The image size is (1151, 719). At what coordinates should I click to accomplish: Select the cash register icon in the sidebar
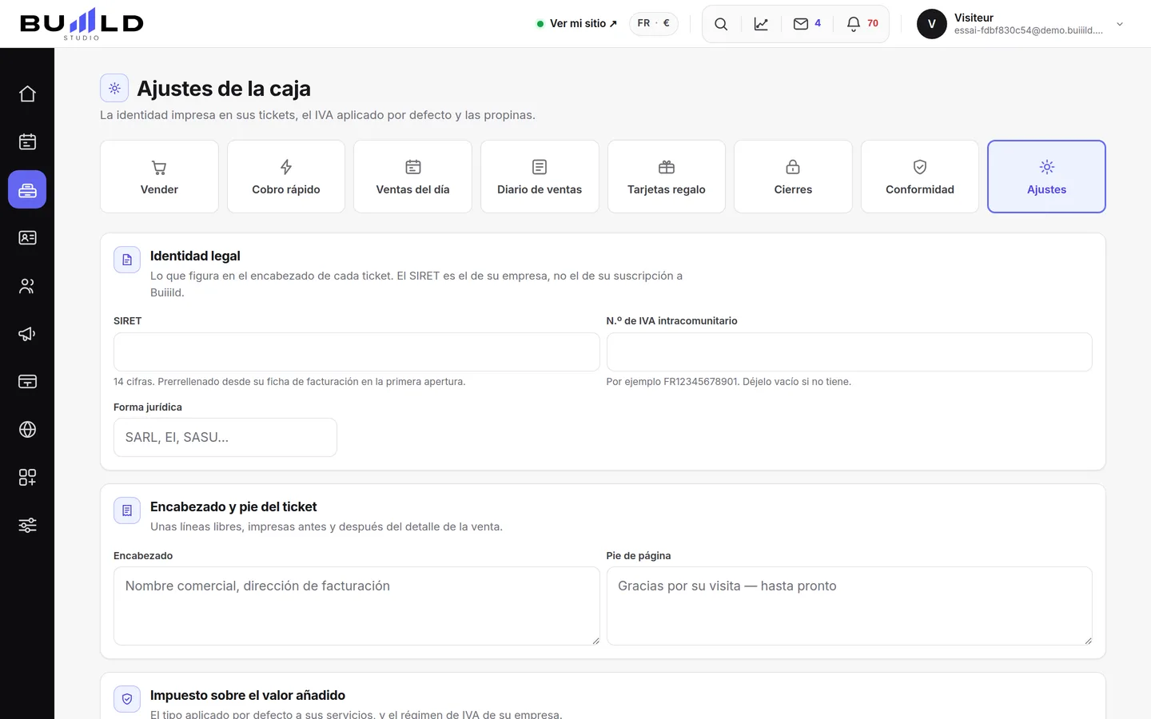tap(27, 189)
